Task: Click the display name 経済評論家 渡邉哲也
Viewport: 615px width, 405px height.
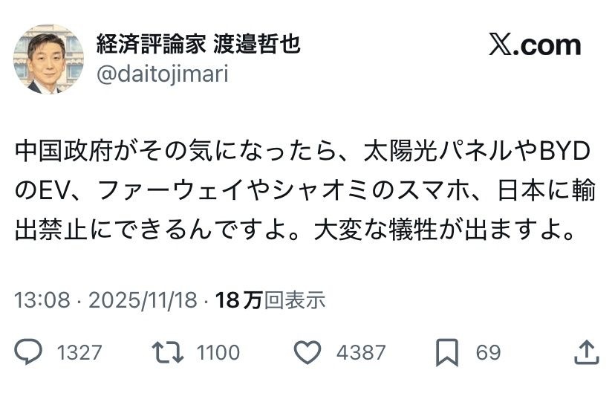Action: coord(198,45)
